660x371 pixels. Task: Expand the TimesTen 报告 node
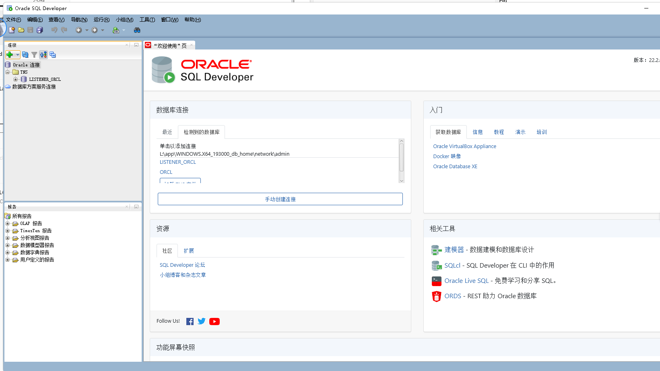[7, 231]
